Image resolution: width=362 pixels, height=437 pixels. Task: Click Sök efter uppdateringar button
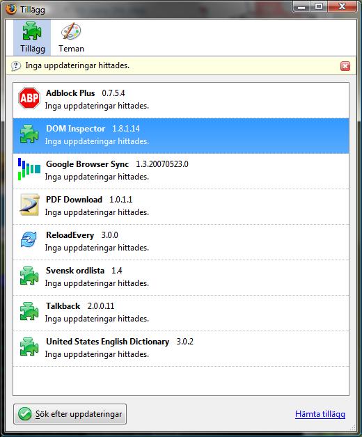click(x=70, y=414)
